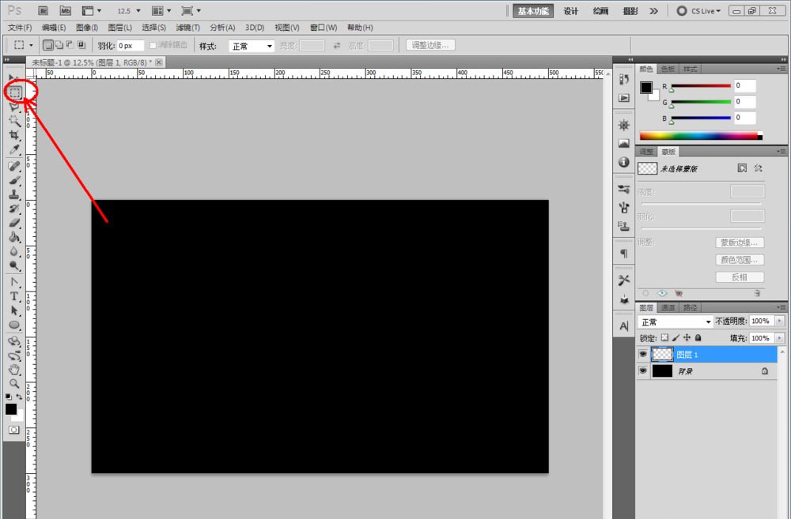
Task: Expand more workspaces chevron
Action: [654, 10]
